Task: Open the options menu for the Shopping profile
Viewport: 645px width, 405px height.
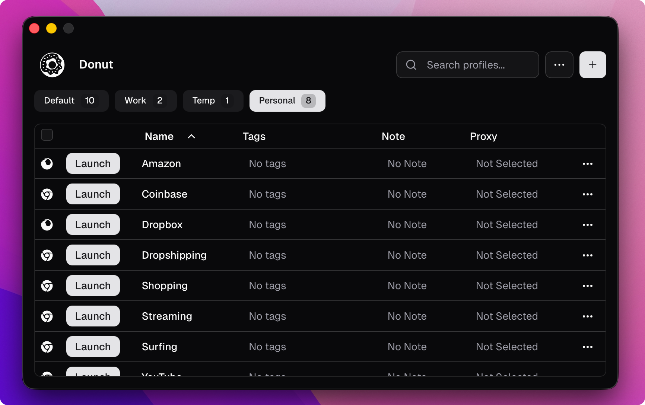Action: click(x=588, y=286)
